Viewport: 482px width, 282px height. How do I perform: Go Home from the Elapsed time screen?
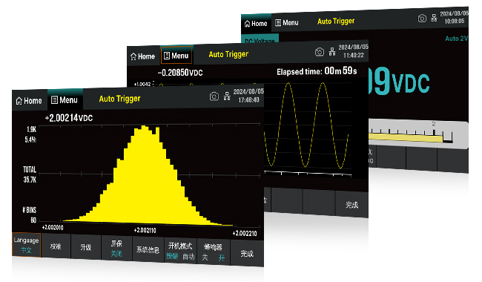(x=143, y=56)
